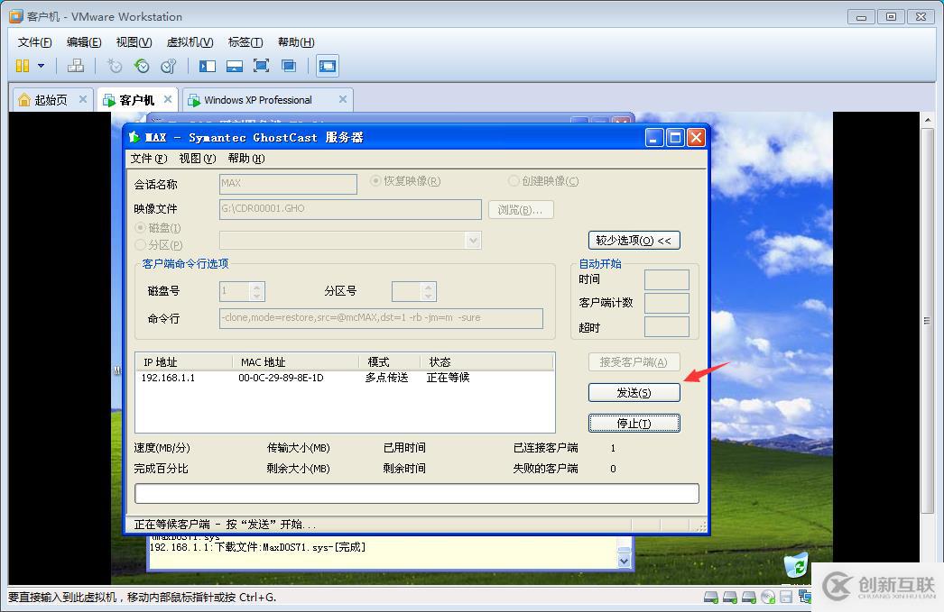Switch to the Windows XP Professional tab
This screenshot has width=944, height=612.
pos(263,99)
